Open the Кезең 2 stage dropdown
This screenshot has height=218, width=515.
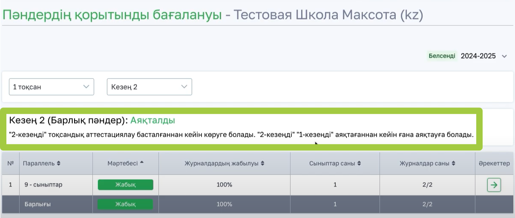click(x=149, y=87)
